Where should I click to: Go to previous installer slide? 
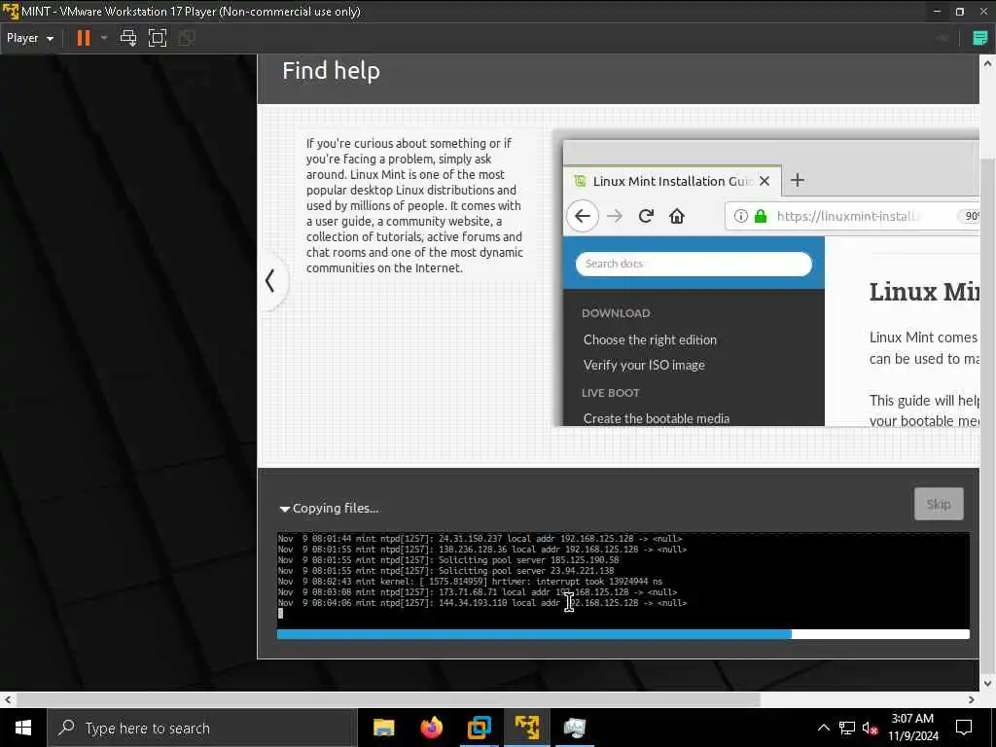click(270, 280)
